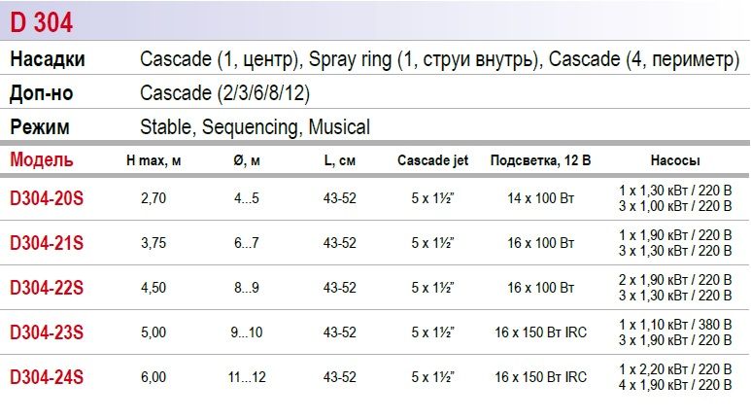Image resolution: width=751 pixels, height=419 pixels.
Task: Select the Cascade jet column header
Action: [x=432, y=160]
